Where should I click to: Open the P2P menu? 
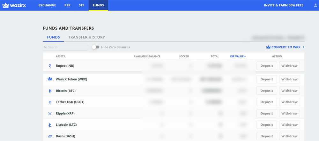(x=67, y=5)
